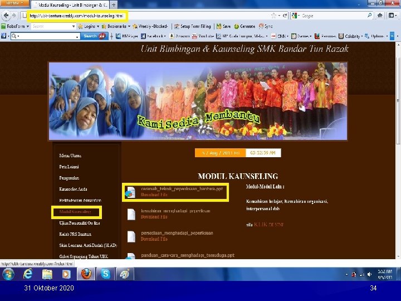The image size is (401, 301).
Task: Open the Windows Start button
Action: point(8,274)
